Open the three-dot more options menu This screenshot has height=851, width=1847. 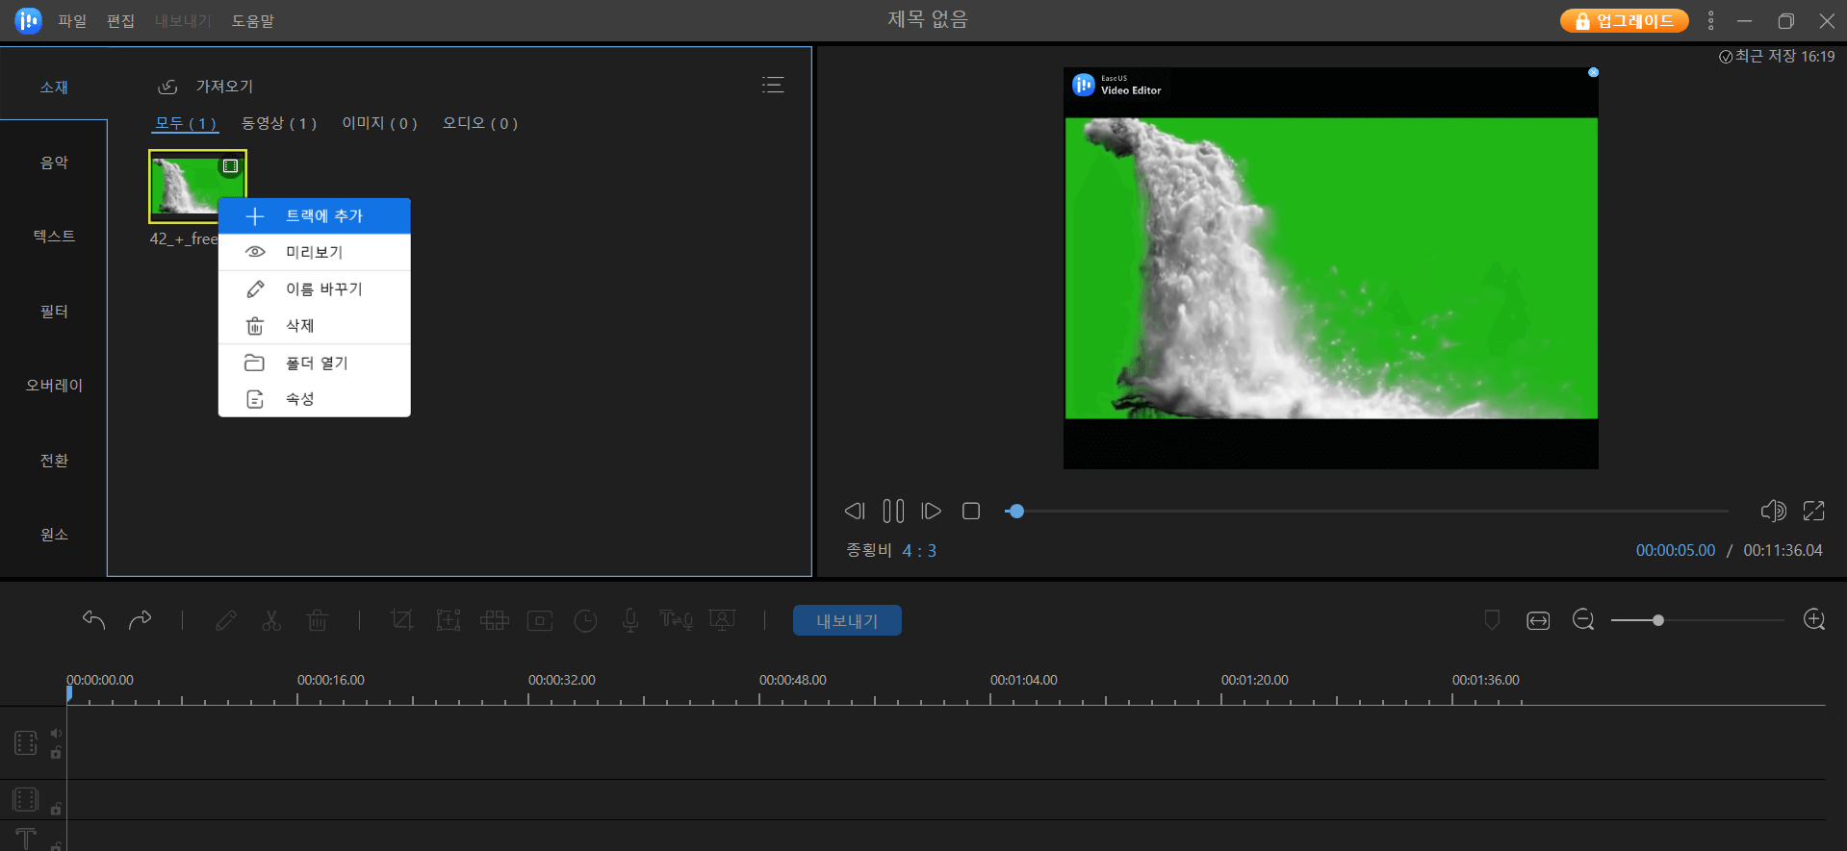coord(1710,20)
